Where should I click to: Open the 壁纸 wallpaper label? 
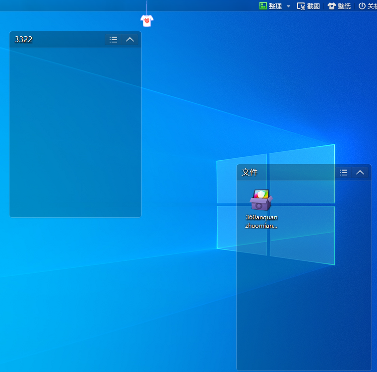[344, 6]
